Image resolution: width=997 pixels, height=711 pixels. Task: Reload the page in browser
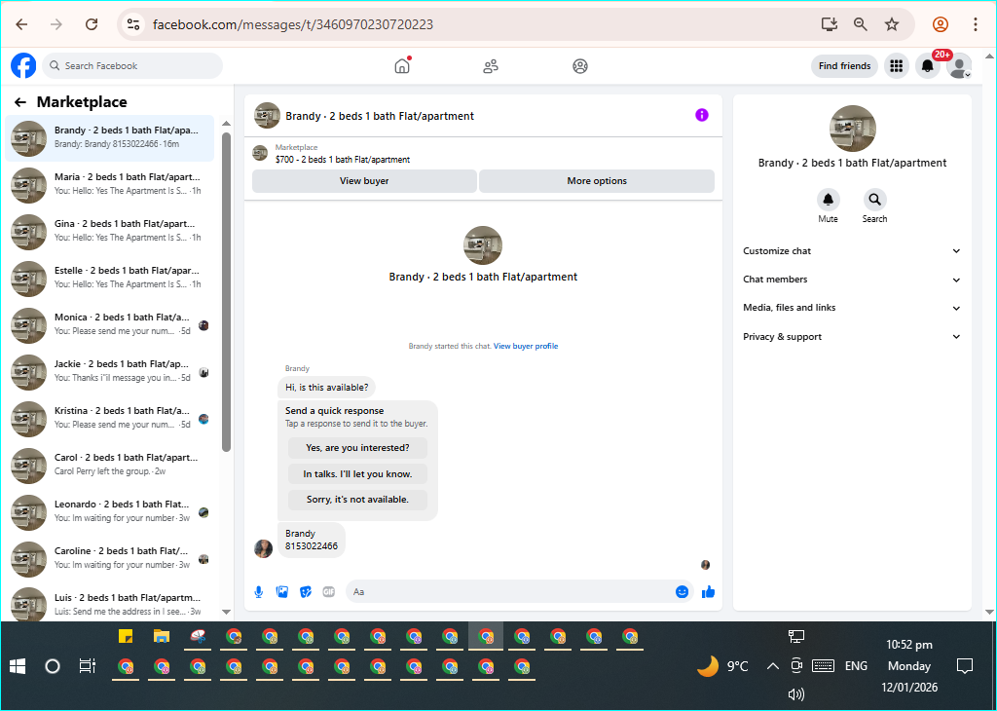point(92,24)
